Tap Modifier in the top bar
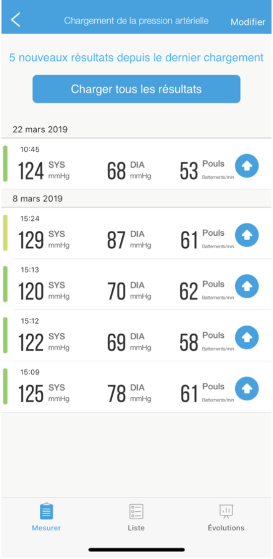This screenshot has width=273, height=559. click(x=248, y=22)
